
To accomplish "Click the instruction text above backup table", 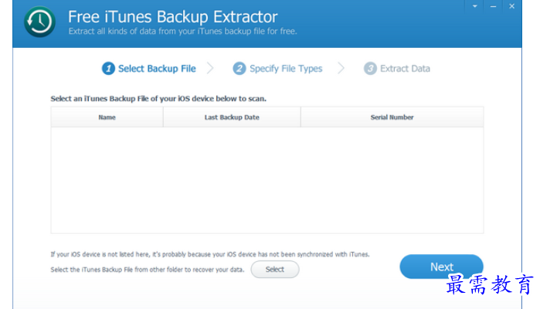I will 158,99.
